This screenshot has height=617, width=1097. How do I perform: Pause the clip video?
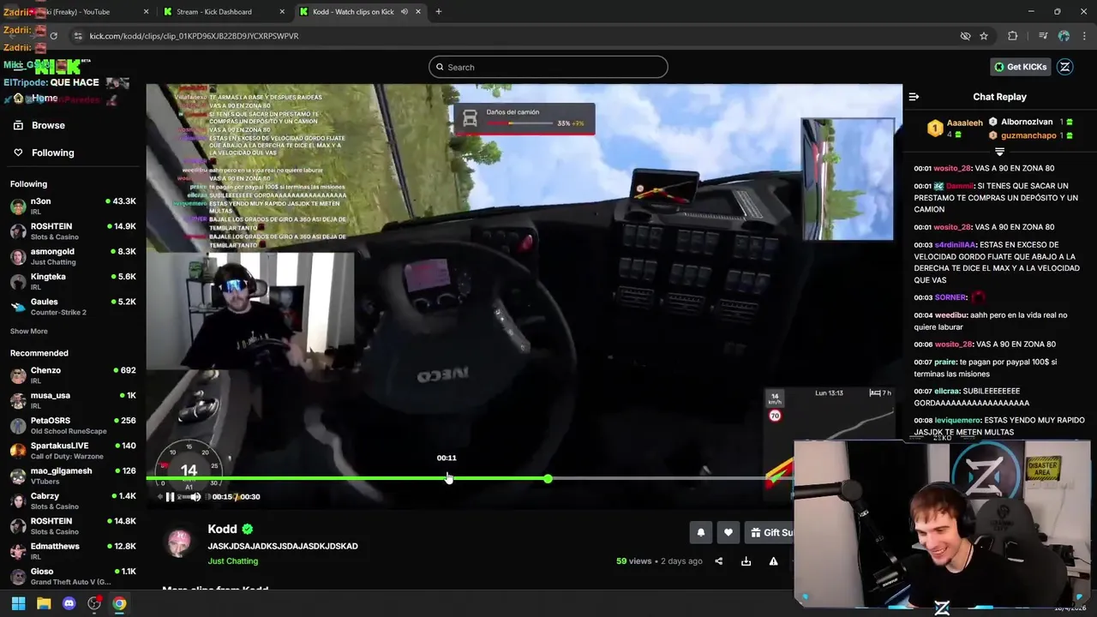click(170, 497)
